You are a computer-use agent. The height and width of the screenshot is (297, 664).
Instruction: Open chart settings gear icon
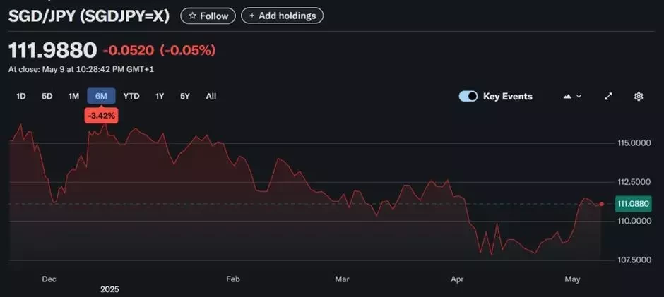click(639, 97)
